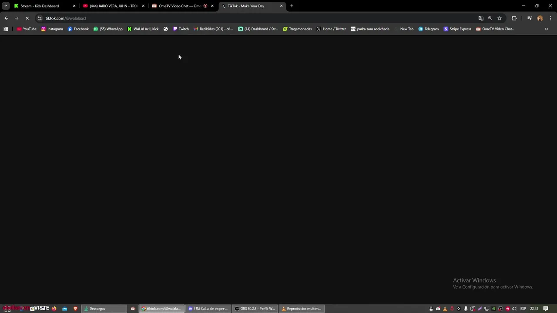557x313 pixels.
Task: Switch to OBS 30.2.3 in taskbar
Action: click(x=255, y=309)
